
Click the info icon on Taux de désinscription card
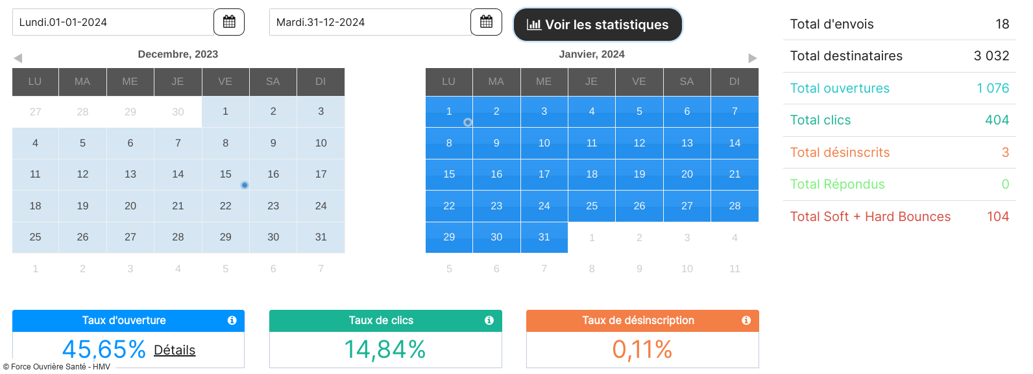coord(746,320)
